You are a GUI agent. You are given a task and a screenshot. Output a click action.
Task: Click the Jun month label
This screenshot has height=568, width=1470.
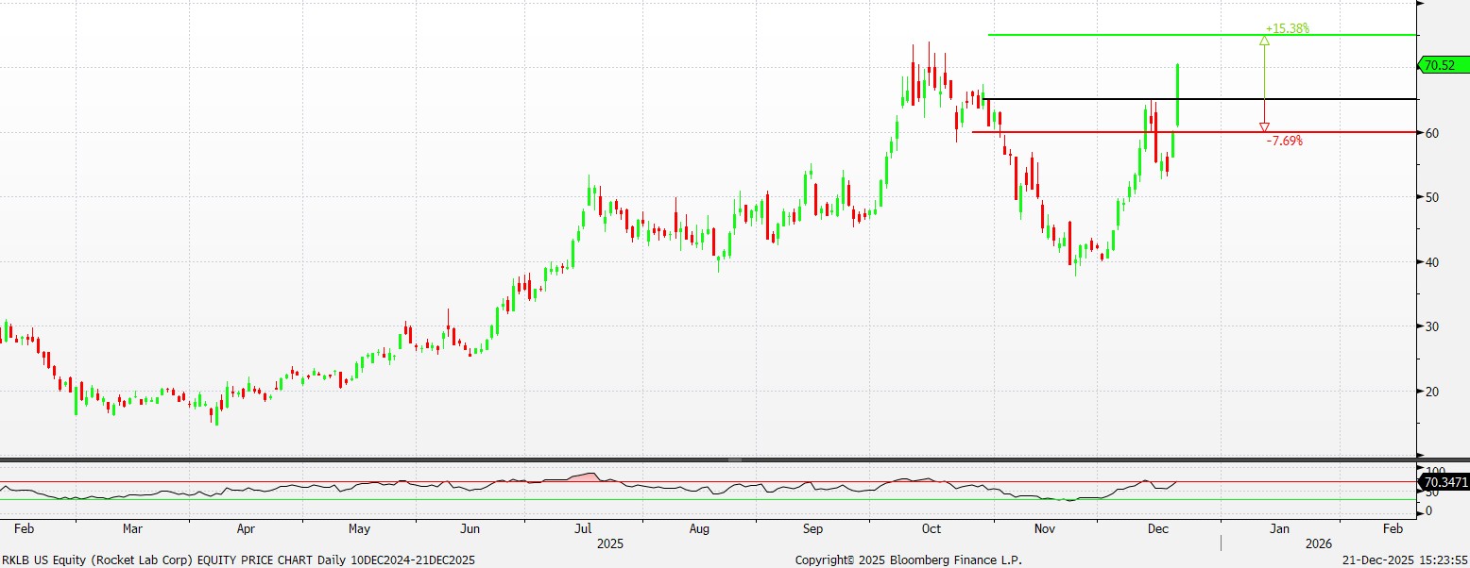pos(470,529)
